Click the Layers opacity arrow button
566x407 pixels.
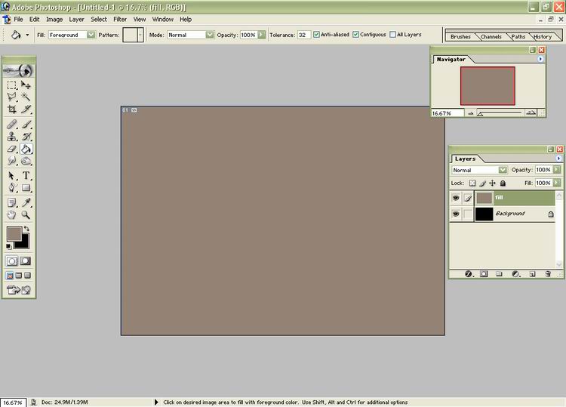(558, 170)
